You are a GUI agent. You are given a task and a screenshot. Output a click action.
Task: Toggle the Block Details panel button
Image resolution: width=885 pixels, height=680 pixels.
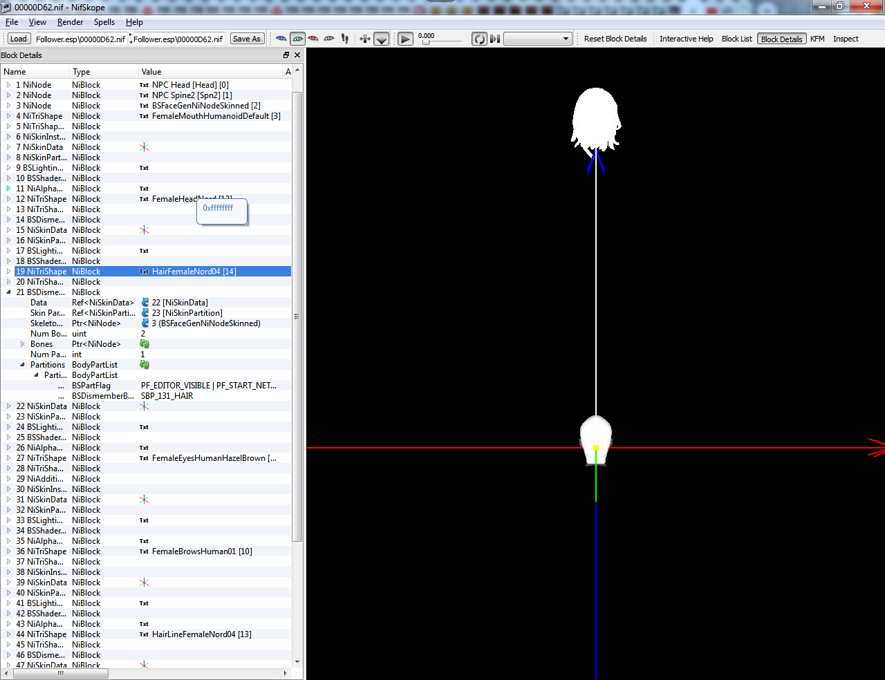click(782, 39)
